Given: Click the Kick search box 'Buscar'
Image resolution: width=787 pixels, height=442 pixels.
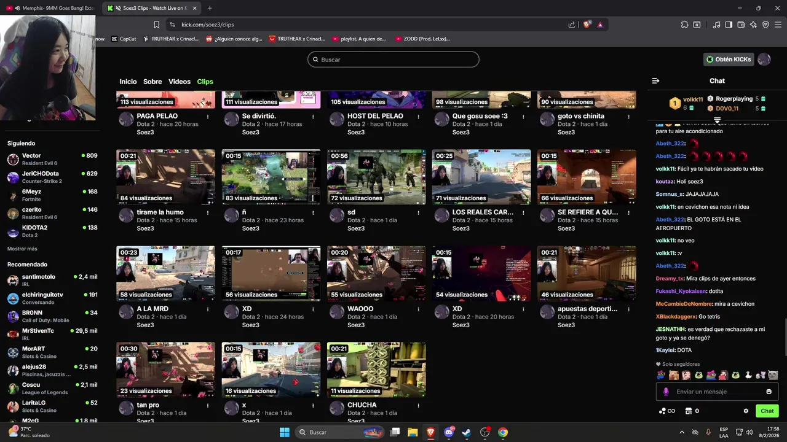Looking at the screenshot, I should [x=393, y=60].
